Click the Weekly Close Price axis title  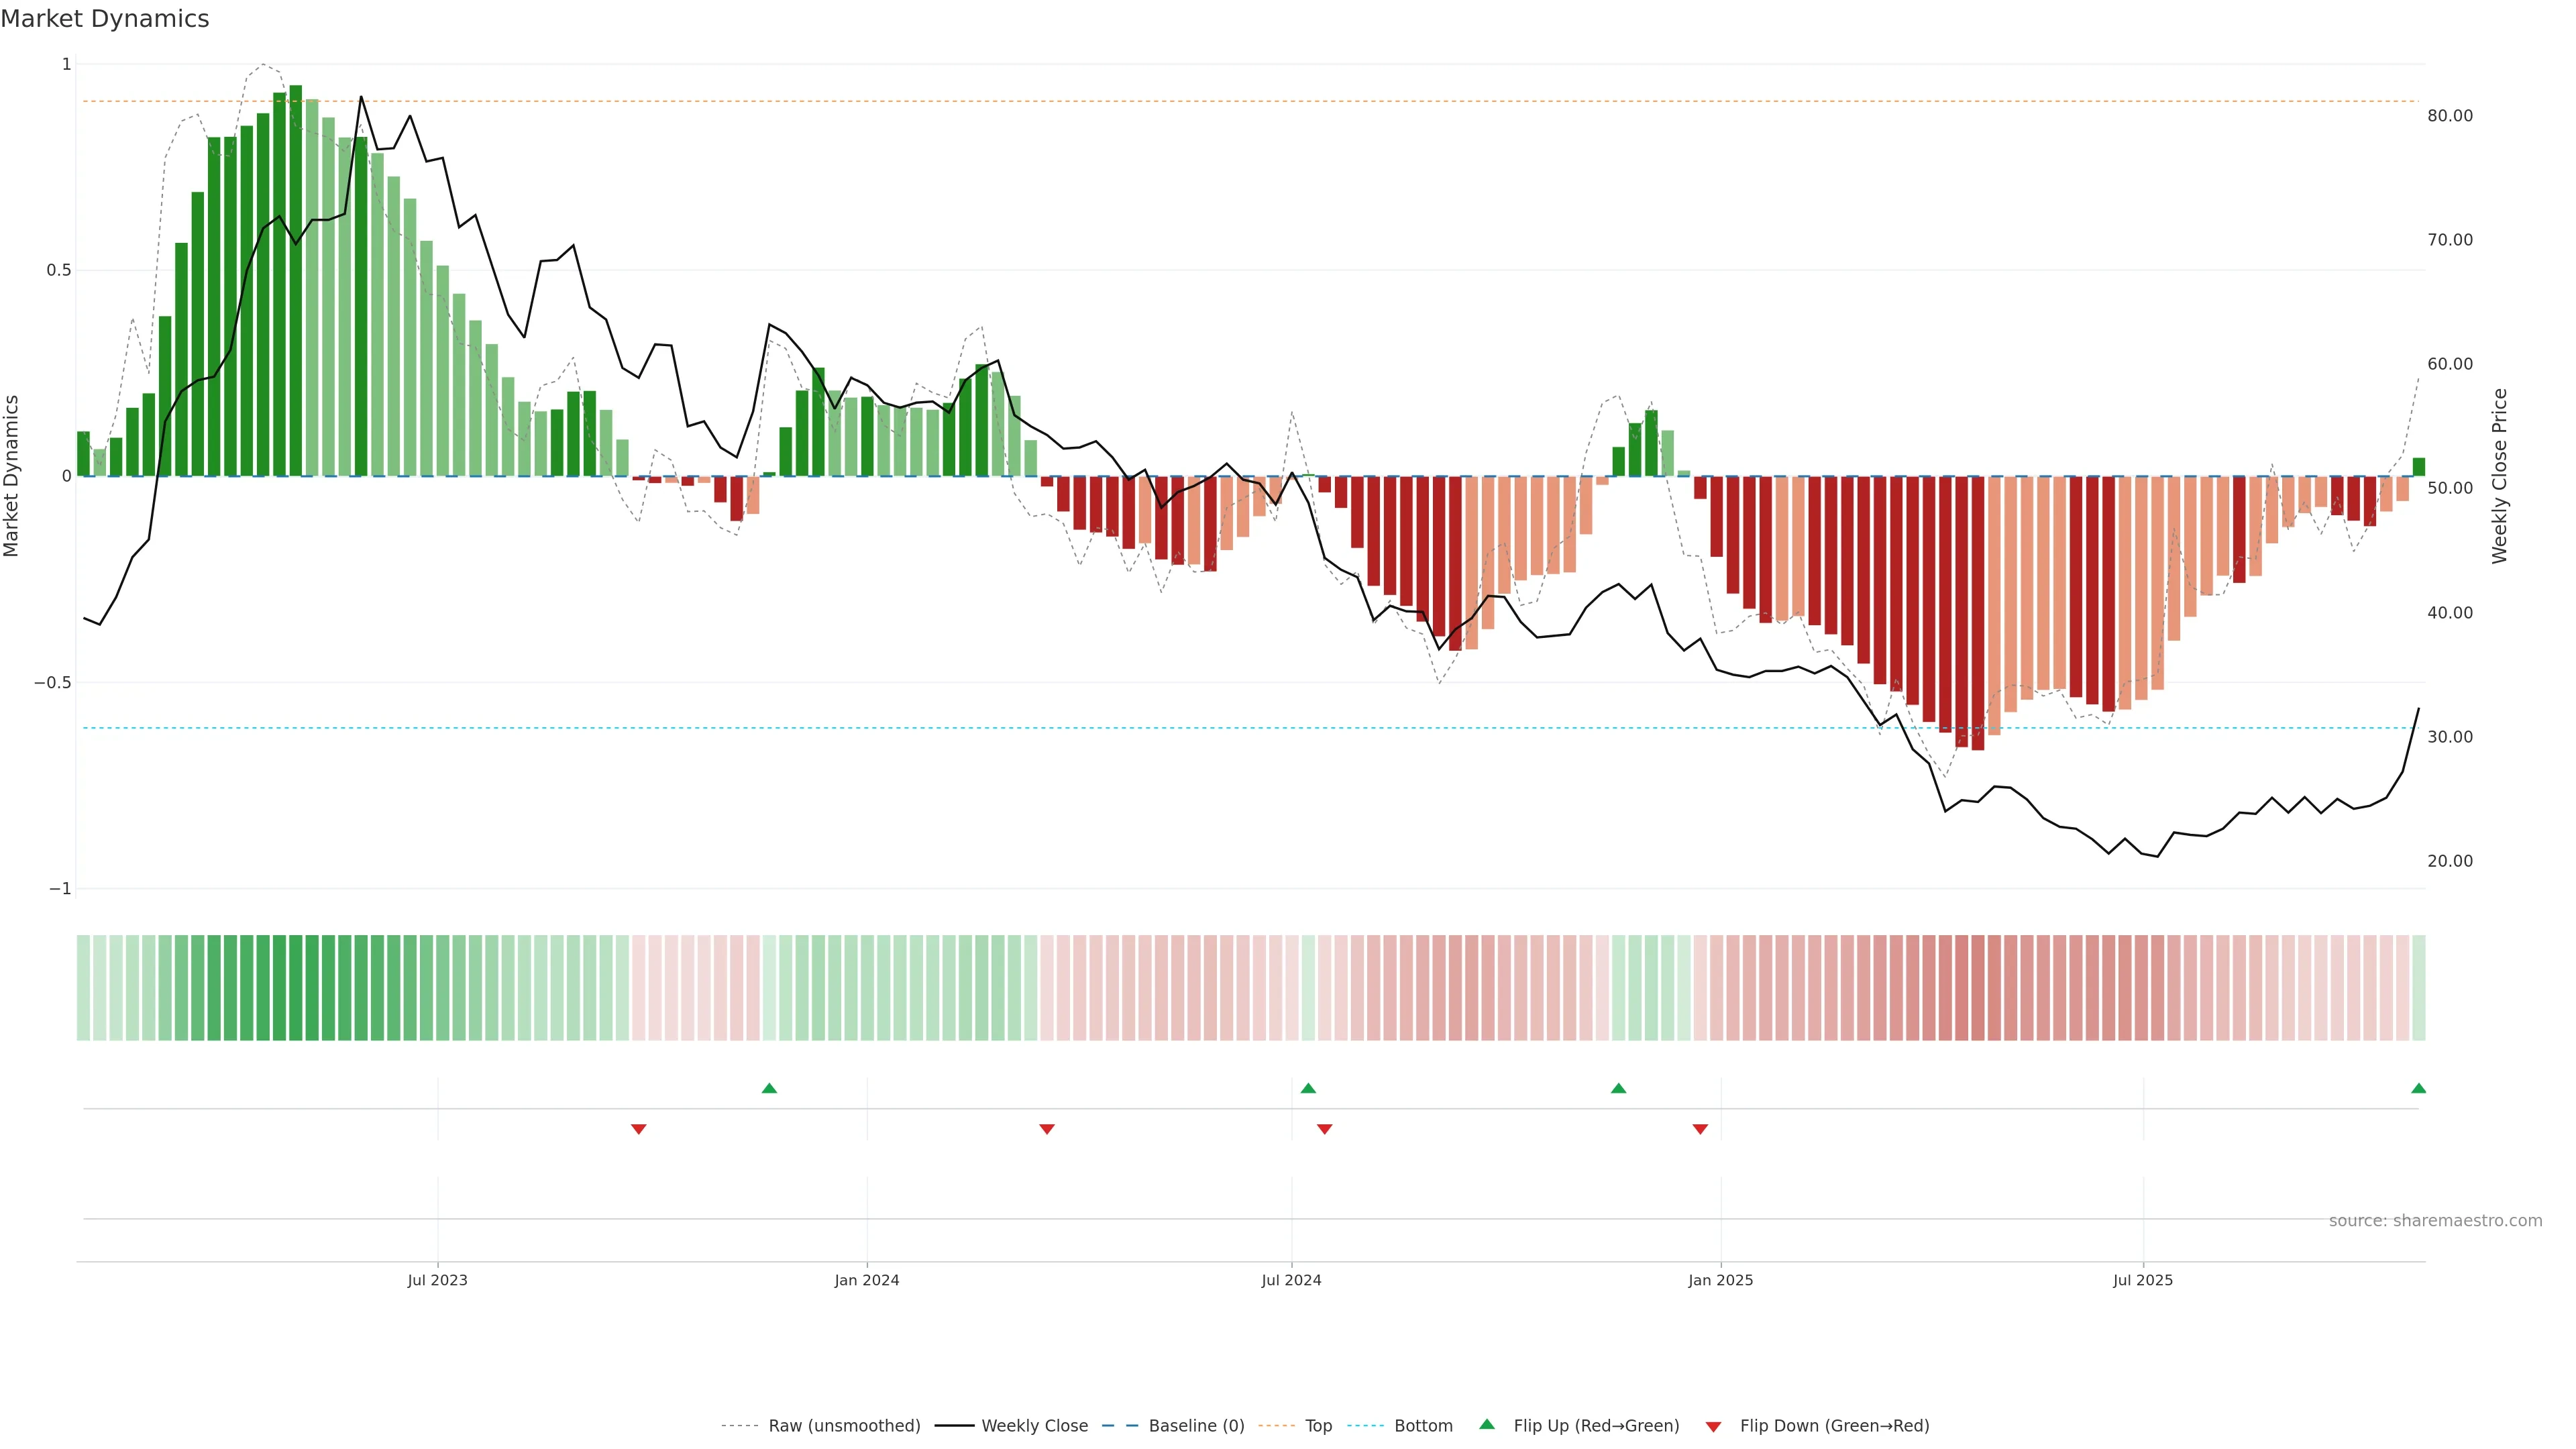click(x=2499, y=476)
